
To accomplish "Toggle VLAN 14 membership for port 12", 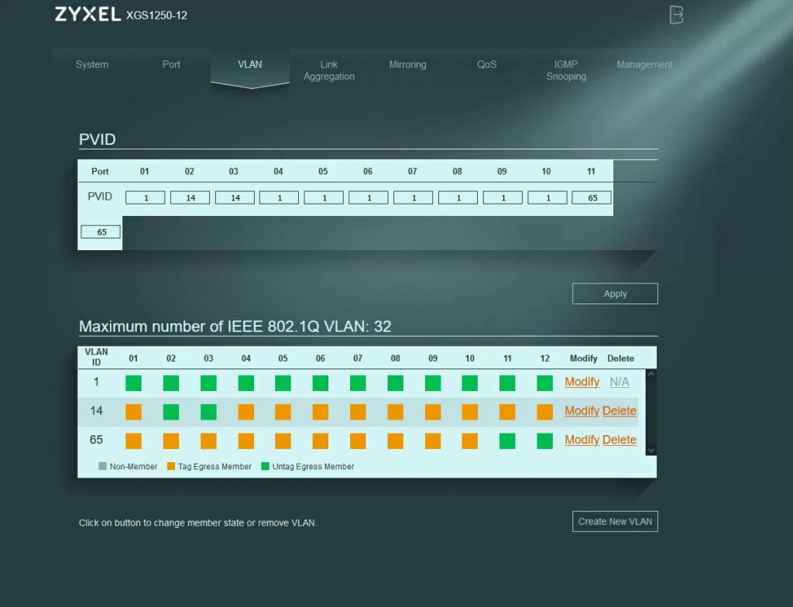I will click(x=544, y=412).
